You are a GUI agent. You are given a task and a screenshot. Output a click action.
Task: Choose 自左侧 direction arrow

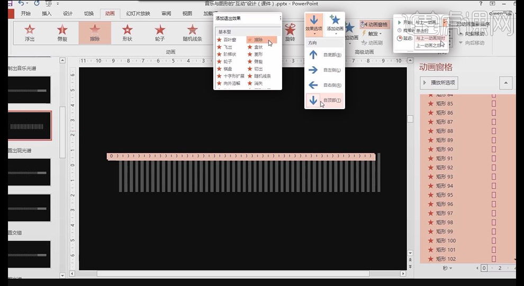(313, 70)
